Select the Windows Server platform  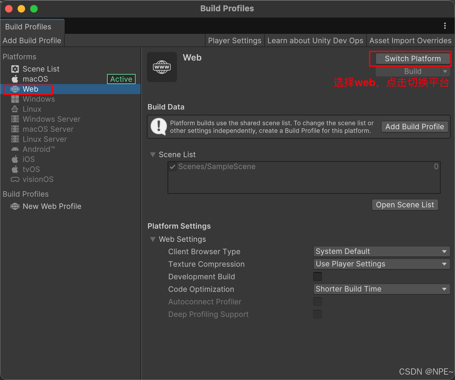point(71,119)
